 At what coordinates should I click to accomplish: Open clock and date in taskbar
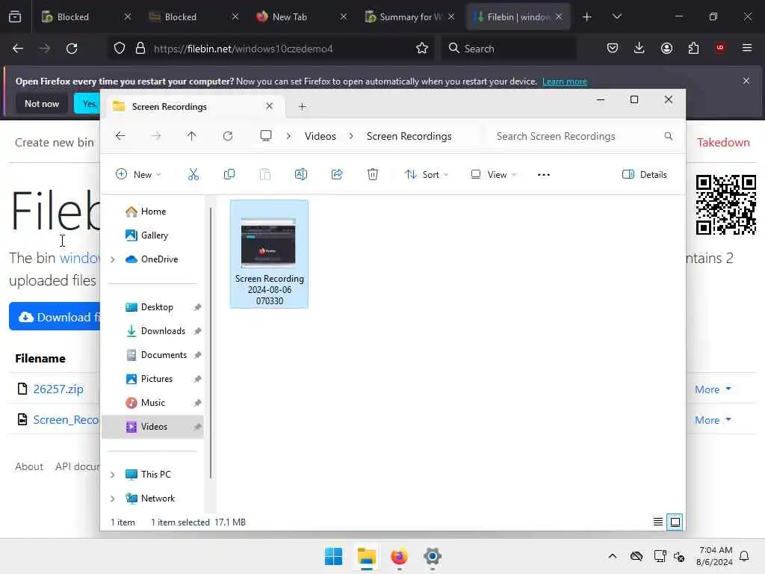click(x=714, y=556)
